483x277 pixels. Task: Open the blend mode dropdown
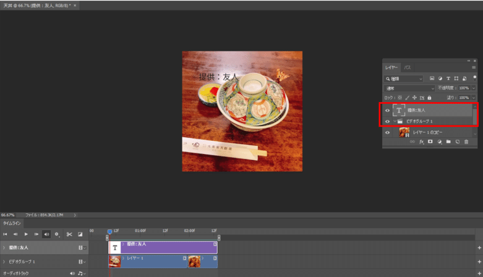(x=409, y=88)
